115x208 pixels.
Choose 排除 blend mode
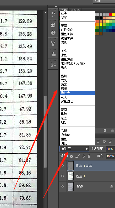78,114
